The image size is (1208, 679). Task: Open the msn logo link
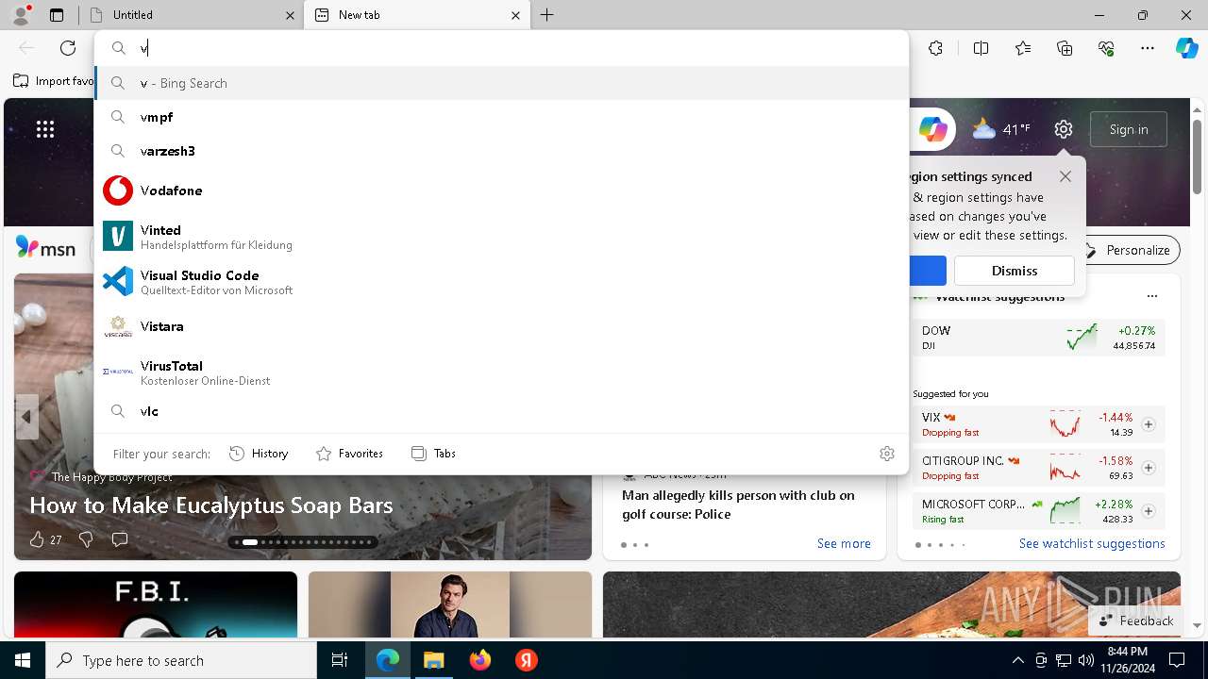pyautogui.click(x=45, y=248)
